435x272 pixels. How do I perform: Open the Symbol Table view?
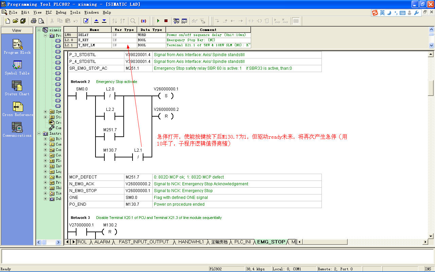point(17,65)
